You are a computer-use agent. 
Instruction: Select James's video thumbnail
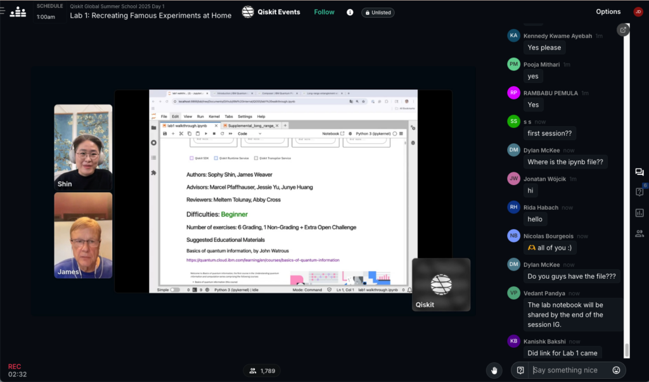83,235
